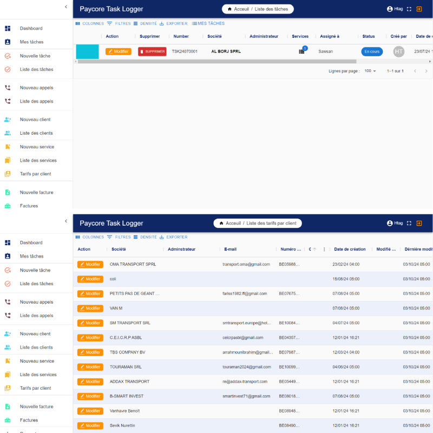The height and width of the screenshot is (433, 433).
Task: Open the Exporter menu in the Liste des tâches toolbar
Action: click(173, 24)
